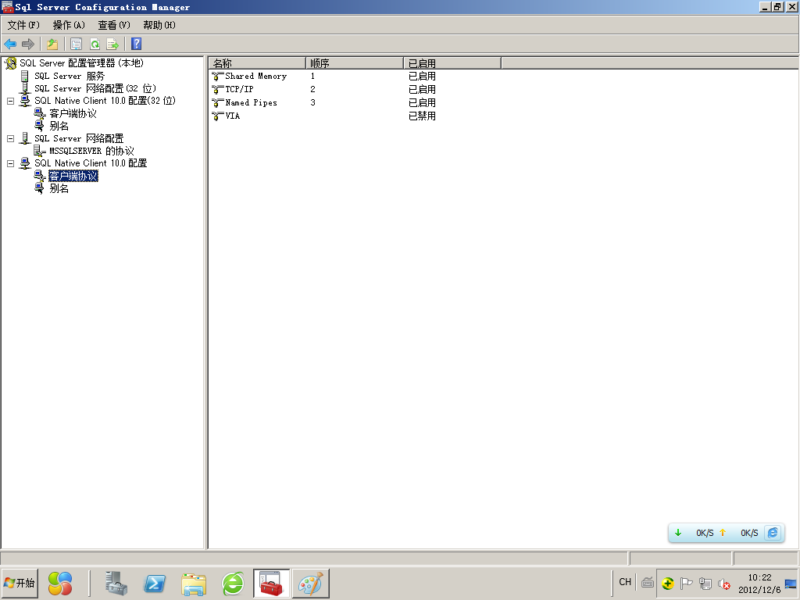Switch to SQL Configuration Manager taskbar button
This screenshot has height=600, width=800.
coord(271,584)
